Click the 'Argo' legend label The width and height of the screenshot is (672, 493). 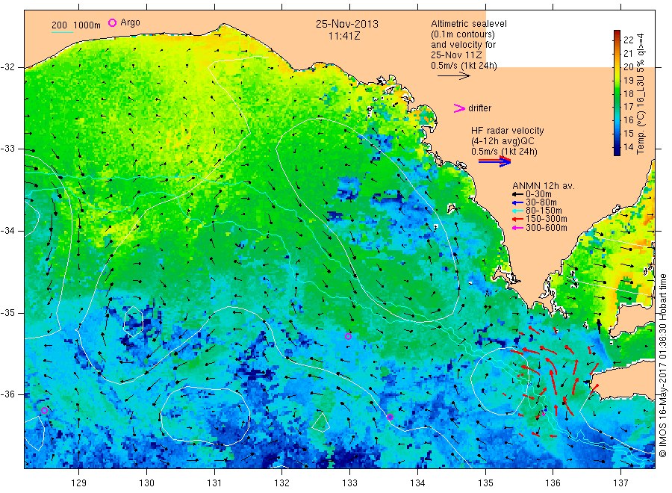[130, 22]
